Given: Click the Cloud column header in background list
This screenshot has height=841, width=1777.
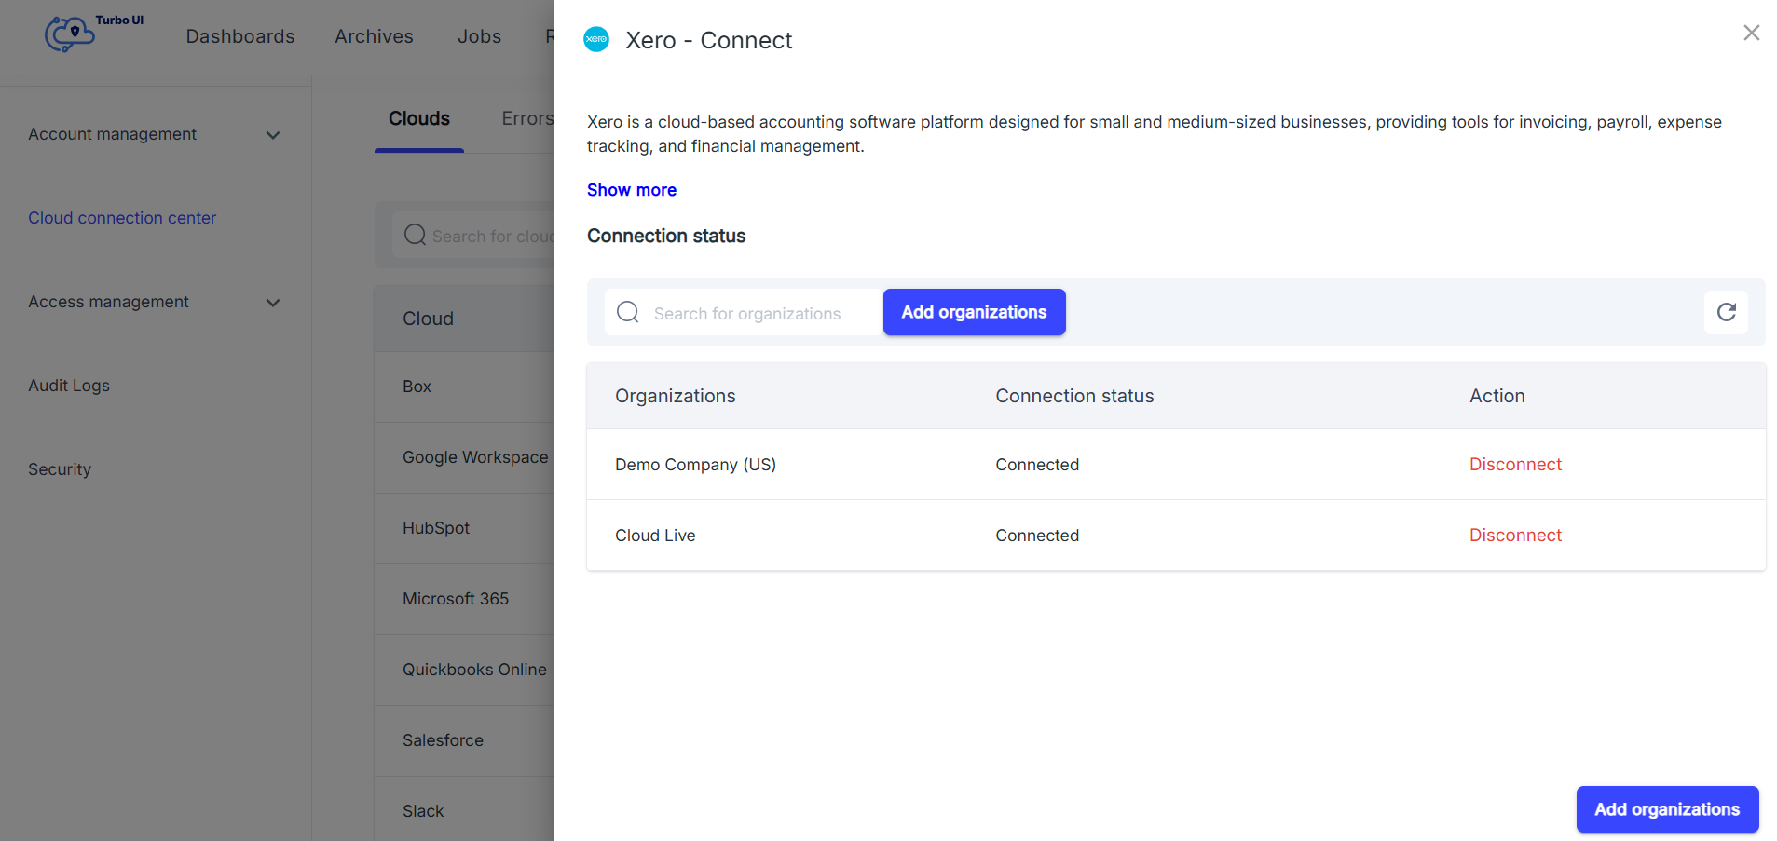Looking at the screenshot, I should click(x=428, y=319).
